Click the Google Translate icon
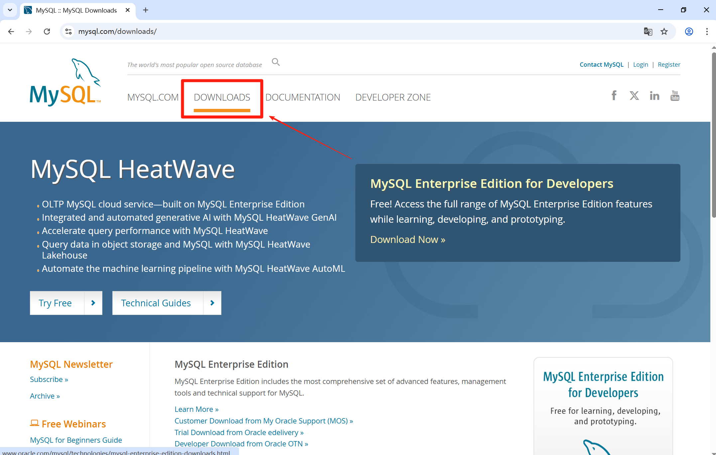The width and height of the screenshot is (716, 455). pos(648,32)
